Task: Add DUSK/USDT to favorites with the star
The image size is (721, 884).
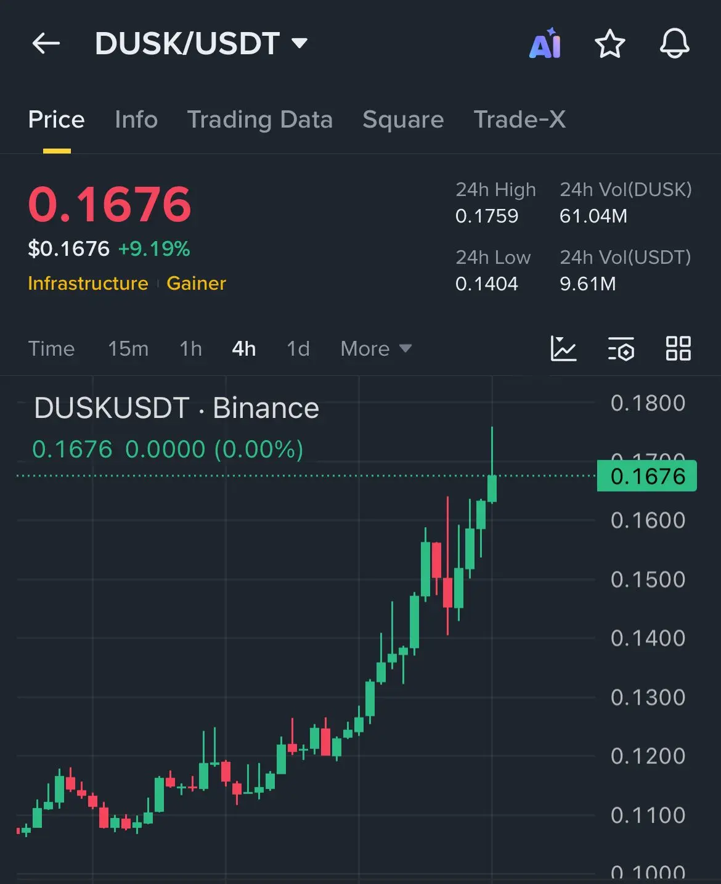Action: 609,44
